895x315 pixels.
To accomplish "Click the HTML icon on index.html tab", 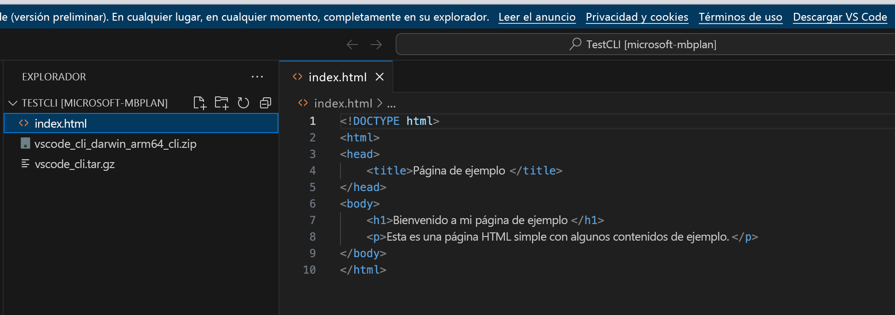I will pyautogui.click(x=298, y=77).
